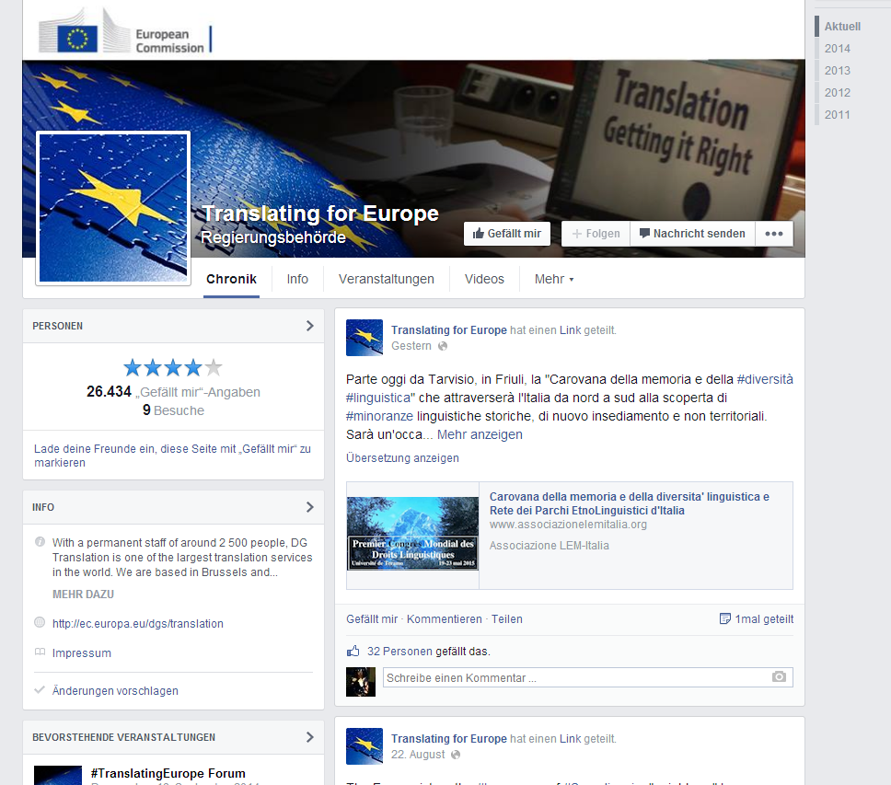This screenshot has height=785, width=891.
Task: Click Translating for Europe name on Gestern post
Action: (449, 330)
